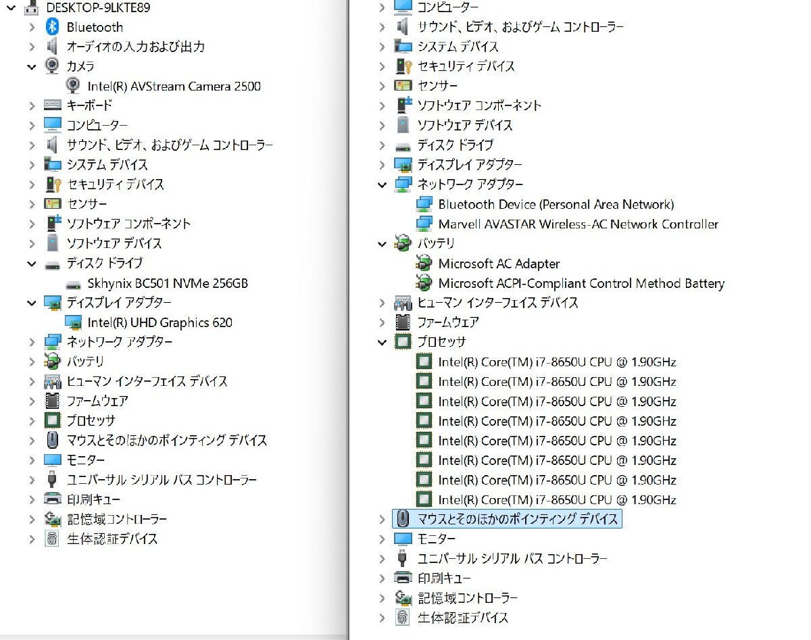This screenshot has height=640, width=811.
Task: Select ソフトウェア コンポーネント row in right pane
Action: [x=479, y=105]
